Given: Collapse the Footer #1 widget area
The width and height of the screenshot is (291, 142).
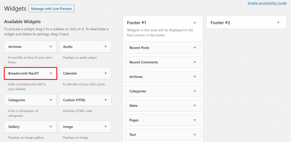Looking at the screenshot, I should (195, 23).
